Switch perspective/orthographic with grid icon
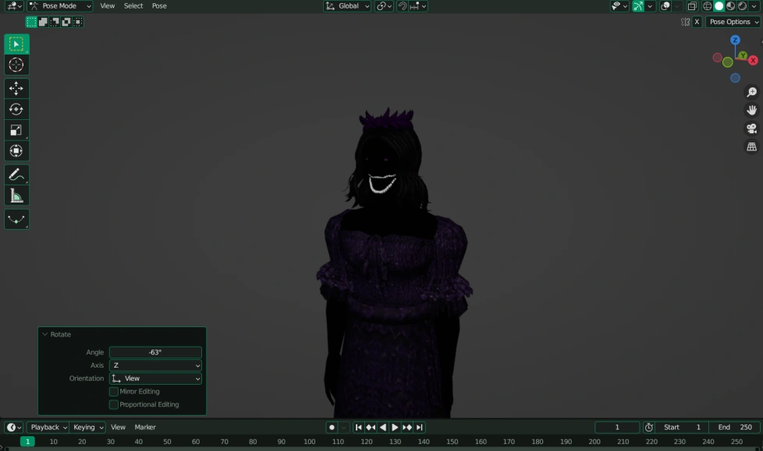The image size is (763, 451). (x=752, y=146)
